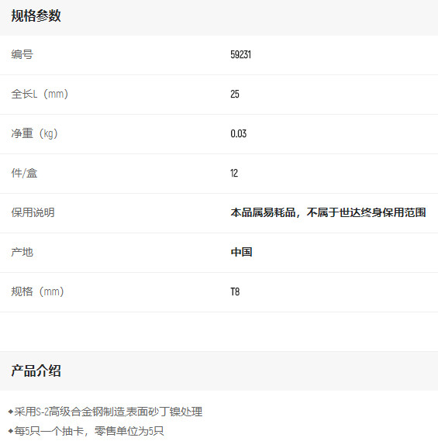Select the 规格 (mm) label
The image size is (438, 448).
(37, 291)
